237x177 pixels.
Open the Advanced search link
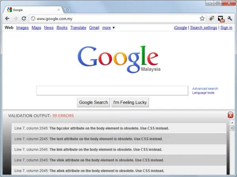[205, 88]
